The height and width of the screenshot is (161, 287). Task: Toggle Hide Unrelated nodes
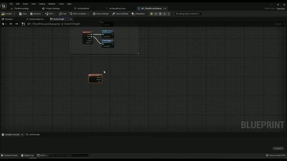coord(78,14)
